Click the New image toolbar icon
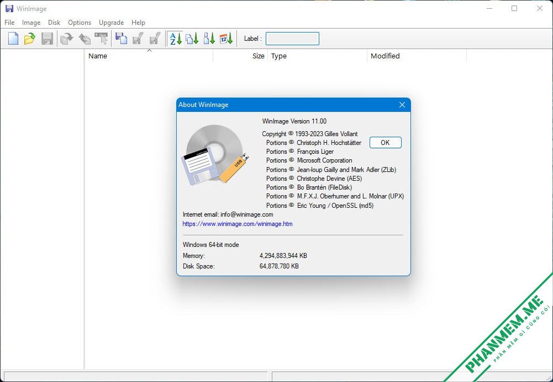 tap(13, 39)
